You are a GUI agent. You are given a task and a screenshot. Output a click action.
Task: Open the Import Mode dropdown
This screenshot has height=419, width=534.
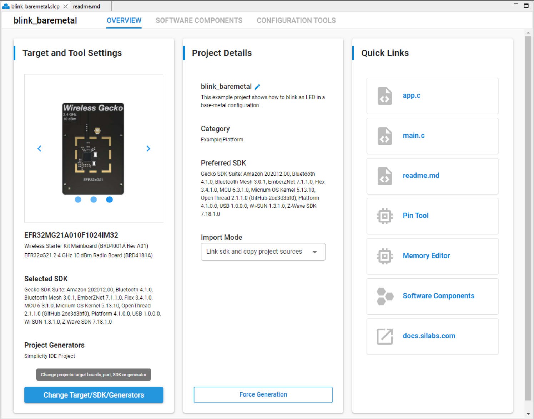coord(314,252)
